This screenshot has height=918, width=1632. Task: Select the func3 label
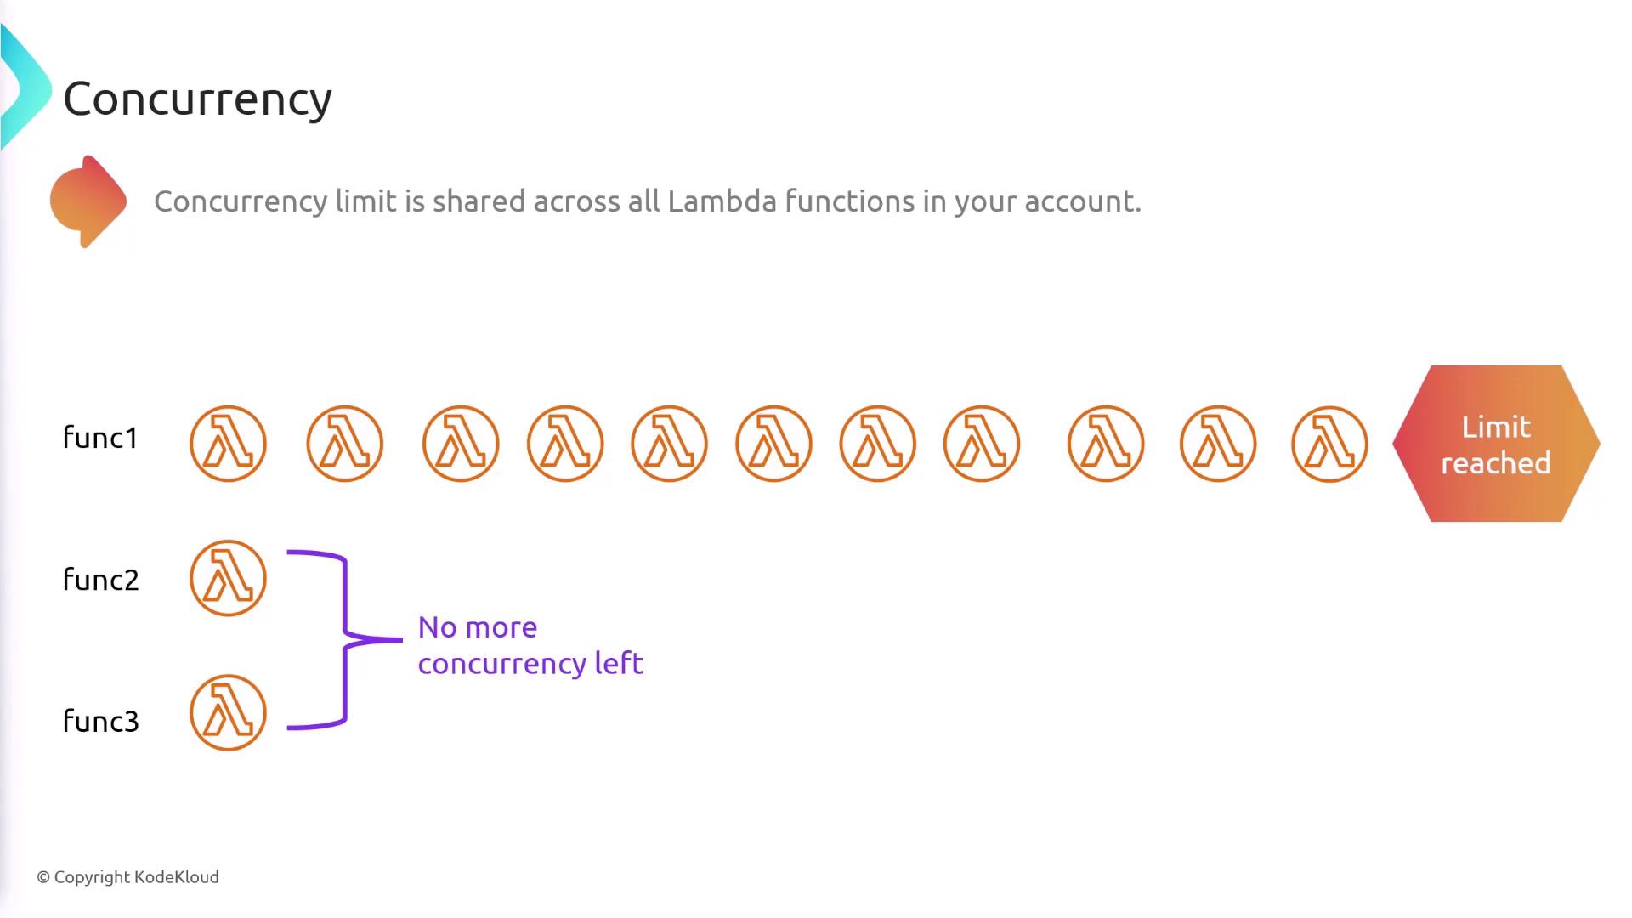[x=100, y=722]
